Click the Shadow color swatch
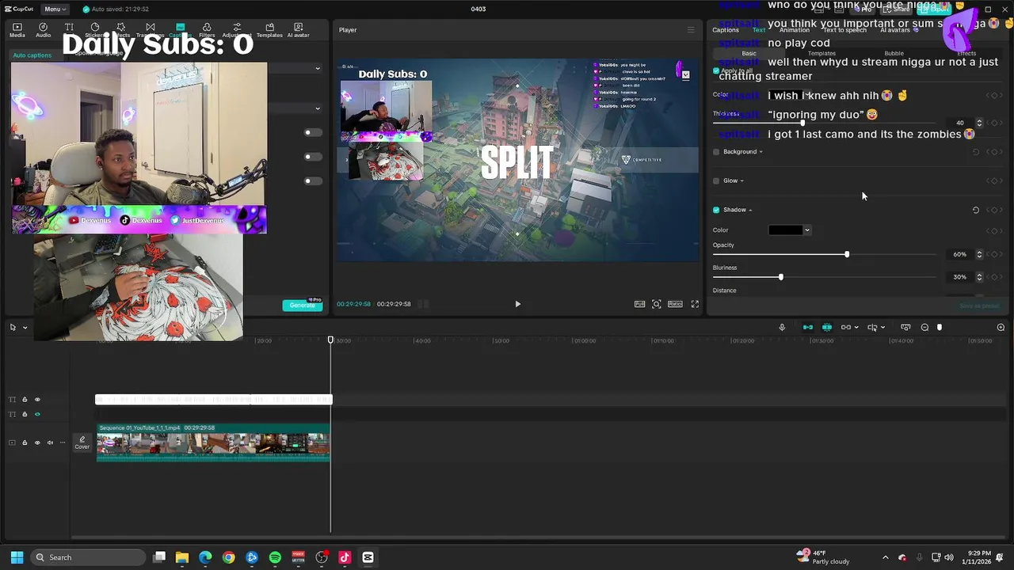 pos(785,230)
